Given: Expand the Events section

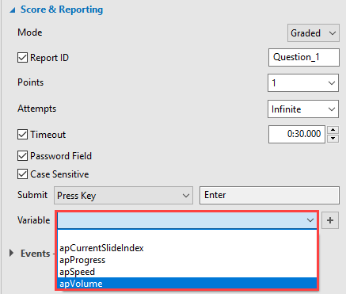Looking at the screenshot, I should 11,253.
